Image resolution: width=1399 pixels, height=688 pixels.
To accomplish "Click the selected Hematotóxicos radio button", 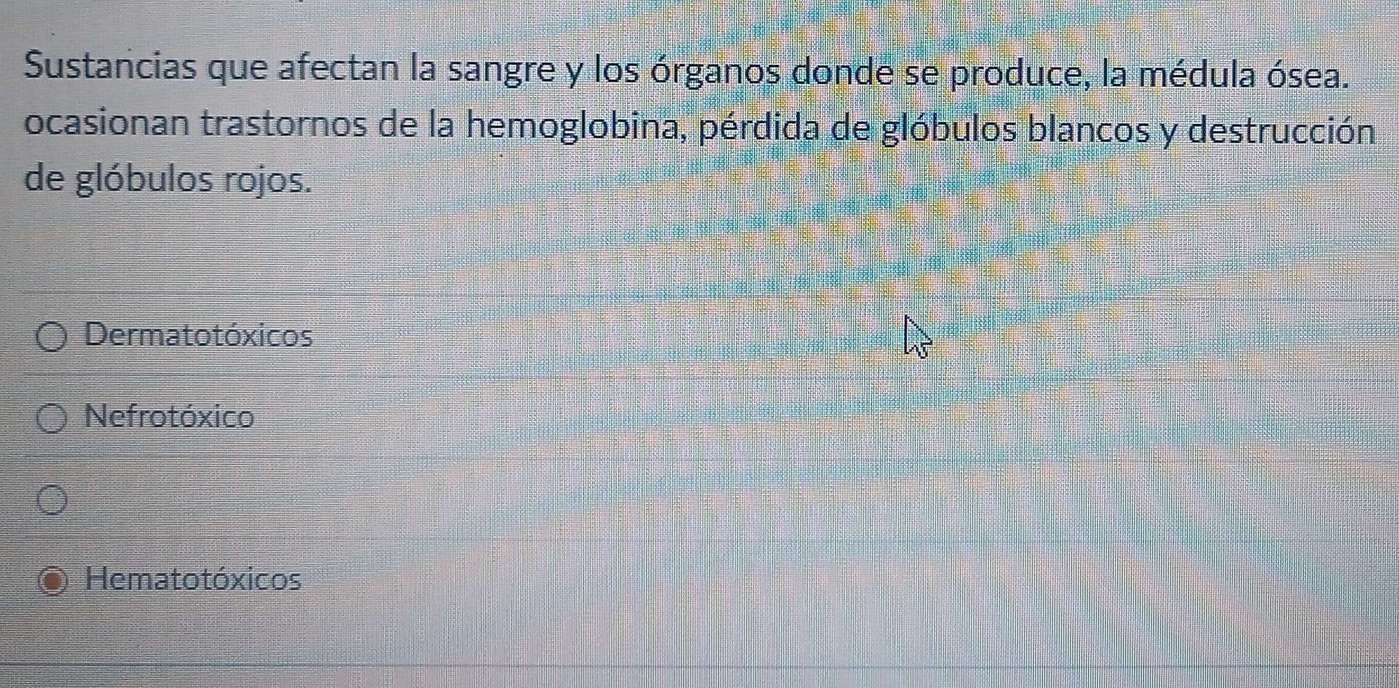I will pos(54,581).
